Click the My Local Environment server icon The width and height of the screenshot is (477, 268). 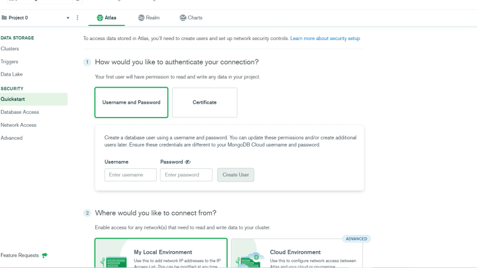[x=114, y=262]
